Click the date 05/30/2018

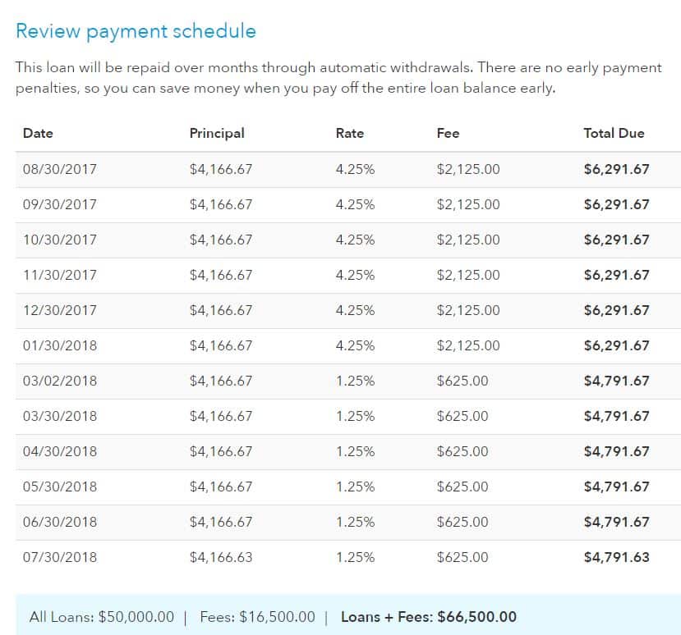click(60, 487)
